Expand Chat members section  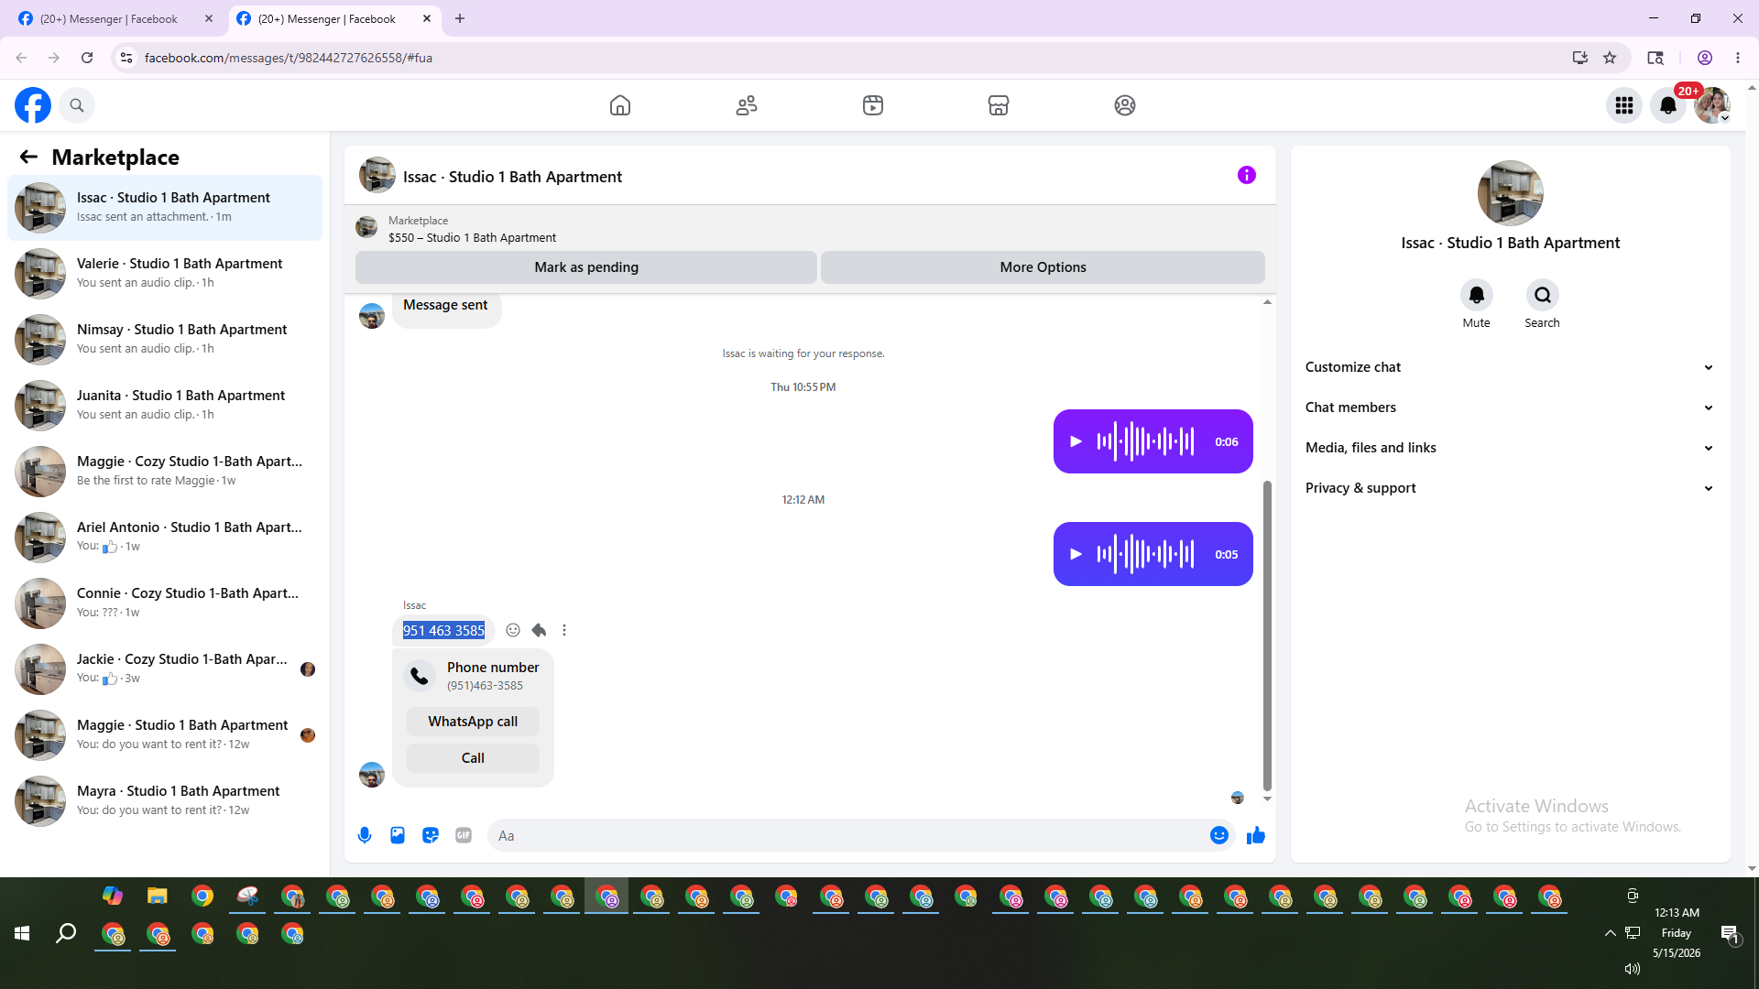coord(1510,408)
